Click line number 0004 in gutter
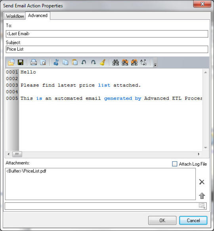This screenshot has width=214, height=231. click(12, 92)
